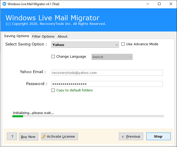Image resolution: width=177 pixels, height=147 pixels.
Task: Click the 'Yahoo Email :' label
Action: click(33, 72)
